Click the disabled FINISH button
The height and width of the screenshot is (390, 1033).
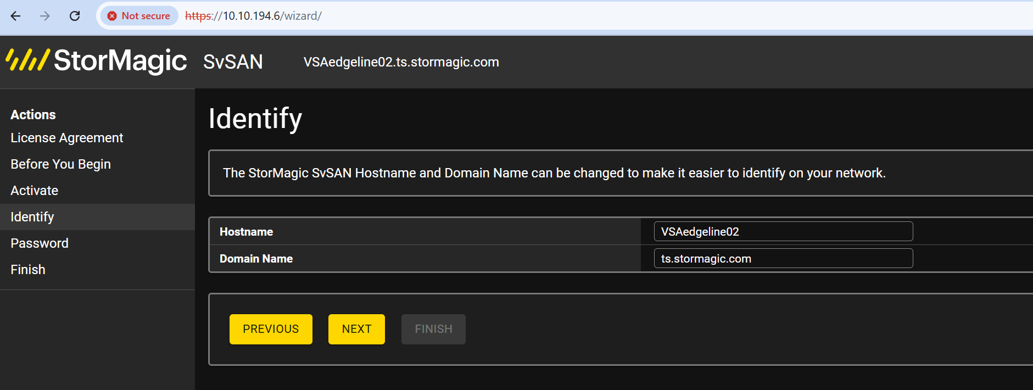click(x=433, y=329)
